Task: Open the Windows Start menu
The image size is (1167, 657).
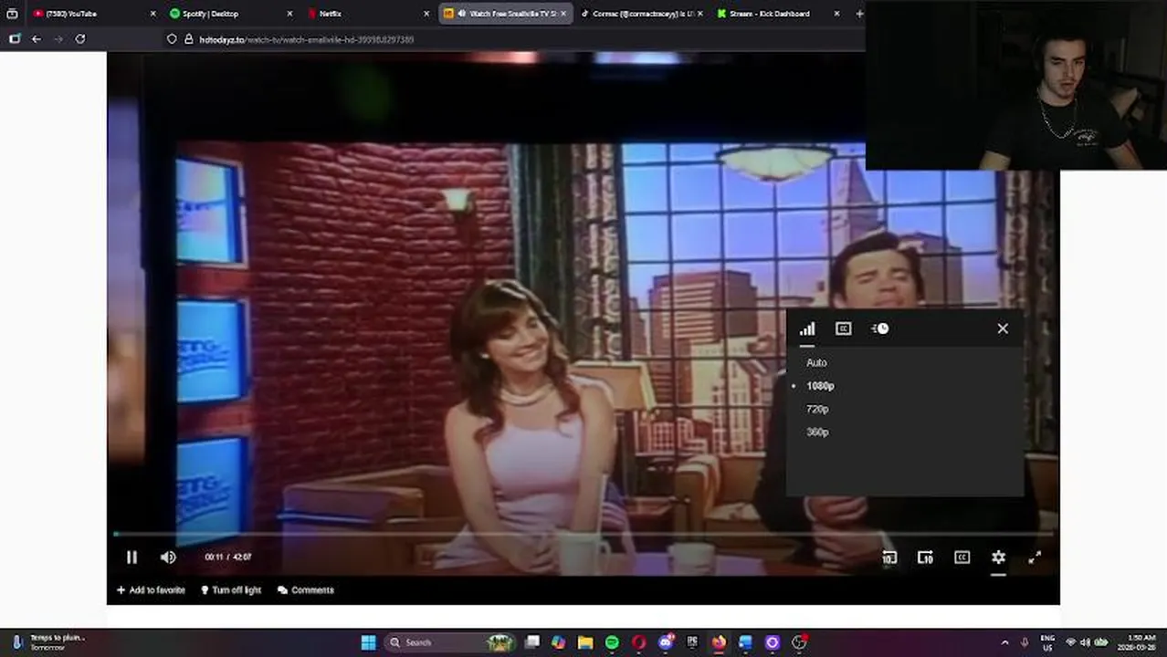Action: tap(368, 642)
